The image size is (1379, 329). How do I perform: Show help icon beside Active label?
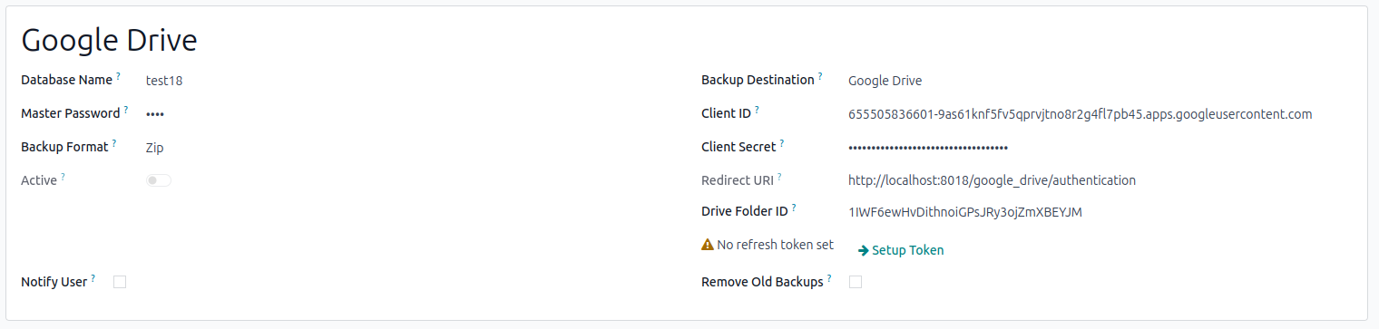click(x=63, y=178)
